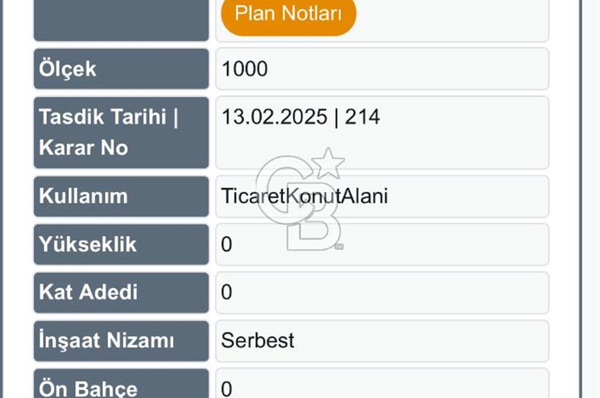Click the Serbest value text
600x398 pixels.
point(258,340)
